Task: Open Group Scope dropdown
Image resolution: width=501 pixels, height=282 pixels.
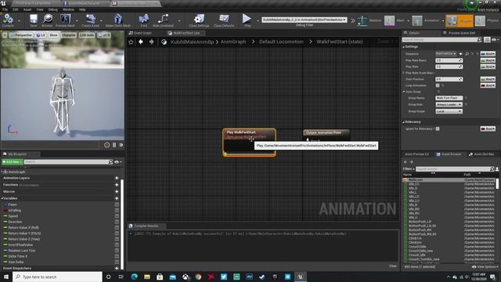Action: pyautogui.click(x=449, y=111)
